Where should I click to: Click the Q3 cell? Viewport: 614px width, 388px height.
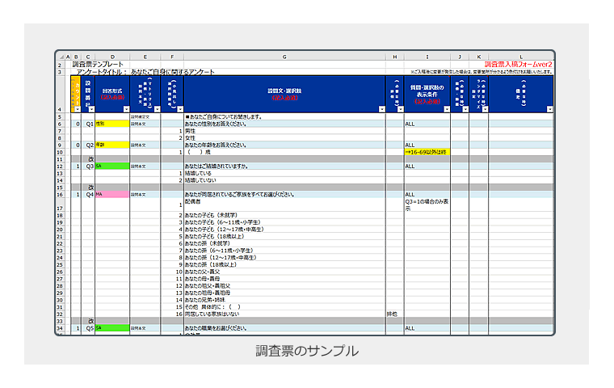[x=90, y=167]
